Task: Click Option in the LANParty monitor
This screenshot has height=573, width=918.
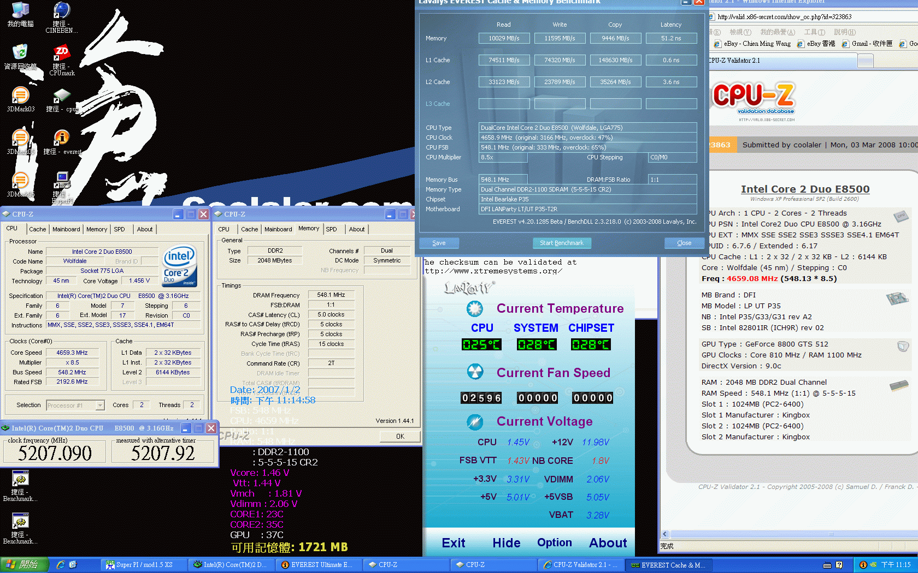Action: (x=555, y=542)
